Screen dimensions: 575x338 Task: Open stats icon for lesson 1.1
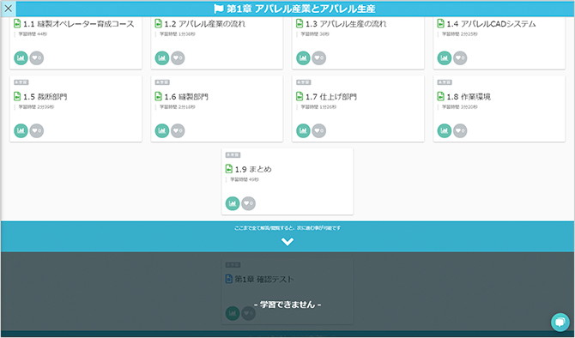(x=21, y=58)
